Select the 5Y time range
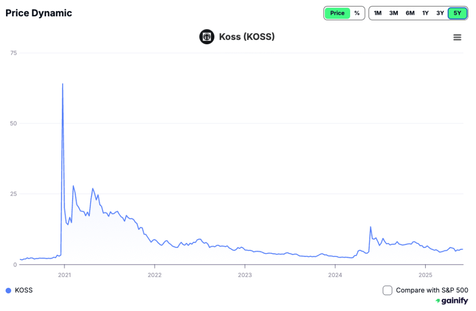 click(457, 13)
